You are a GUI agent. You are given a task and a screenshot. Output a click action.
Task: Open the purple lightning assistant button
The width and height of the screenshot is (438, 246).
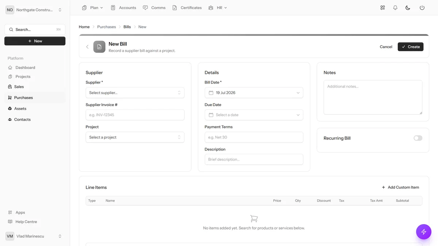tap(424, 231)
